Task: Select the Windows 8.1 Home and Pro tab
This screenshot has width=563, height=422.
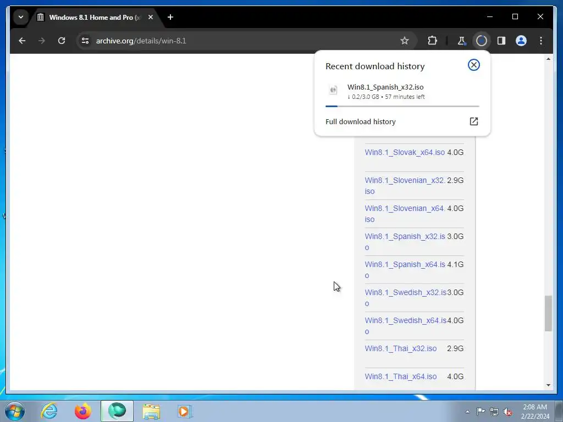Action: [95, 17]
